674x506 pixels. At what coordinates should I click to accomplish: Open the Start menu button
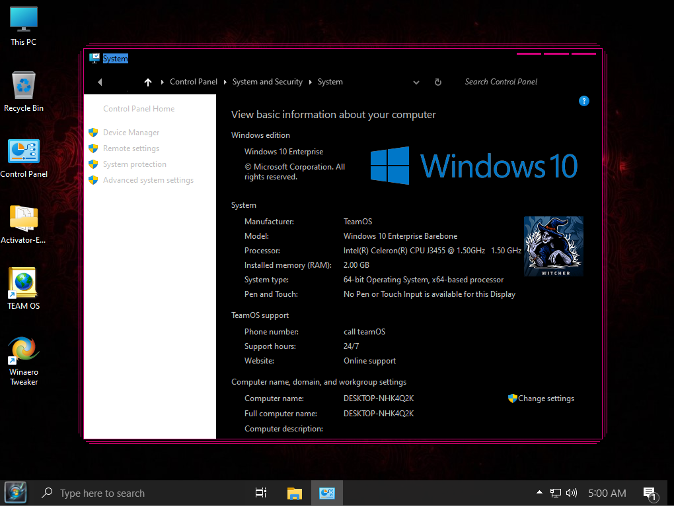(15, 493)
